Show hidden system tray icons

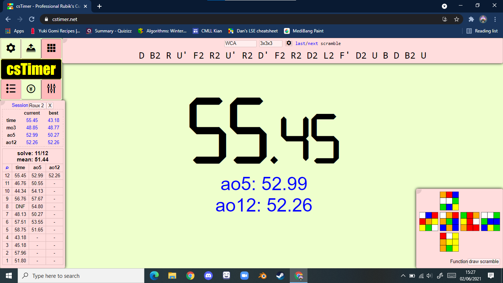pos(403,276)
